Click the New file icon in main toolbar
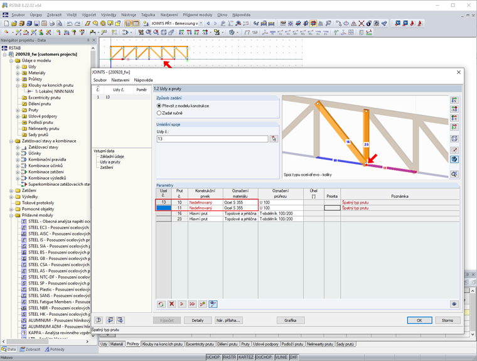Image resolution: width=477 pixels, height=361 pixels. pyautogui.click(x=6, y=23)
